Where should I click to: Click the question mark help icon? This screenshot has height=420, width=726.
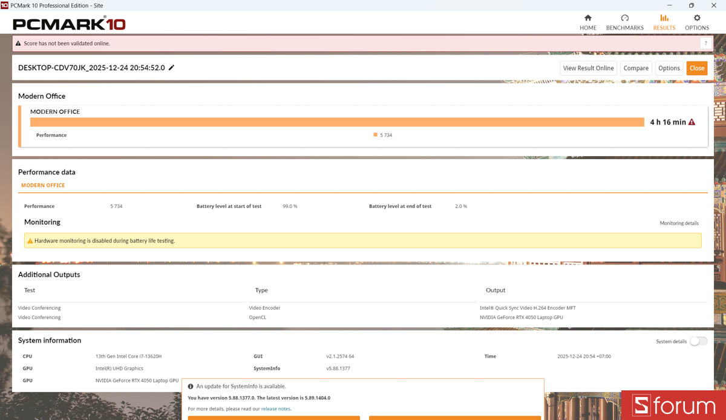(705, 44)
